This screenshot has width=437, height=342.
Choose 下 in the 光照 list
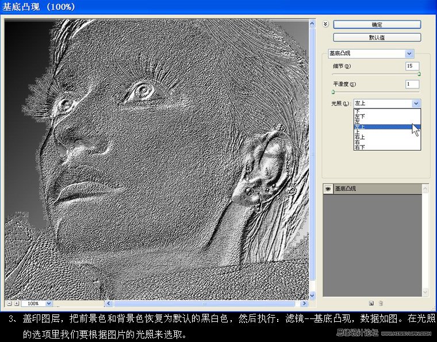(x=387, y=111)
